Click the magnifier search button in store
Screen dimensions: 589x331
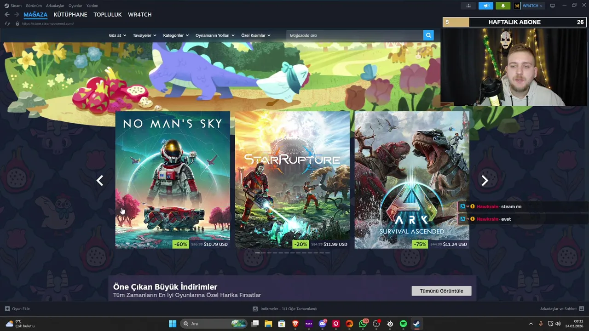point(428,35)
